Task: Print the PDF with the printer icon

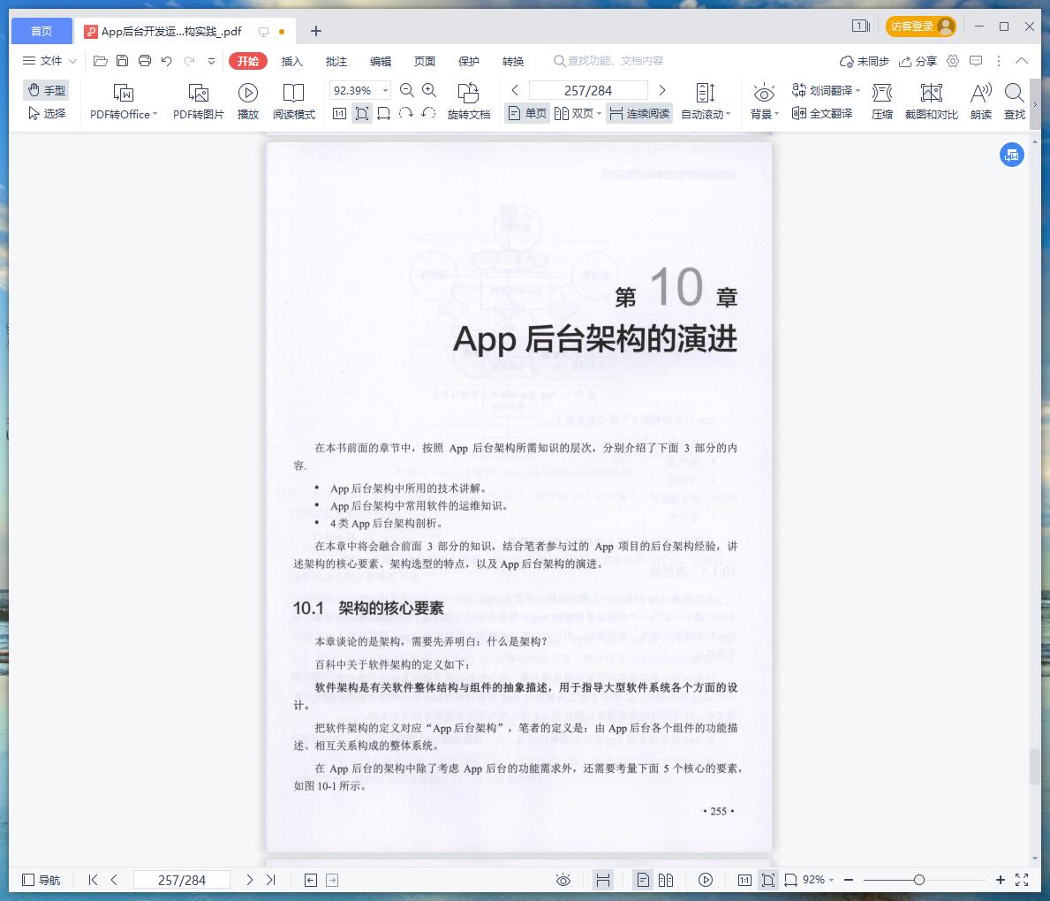Action: (x=145, y=61)
